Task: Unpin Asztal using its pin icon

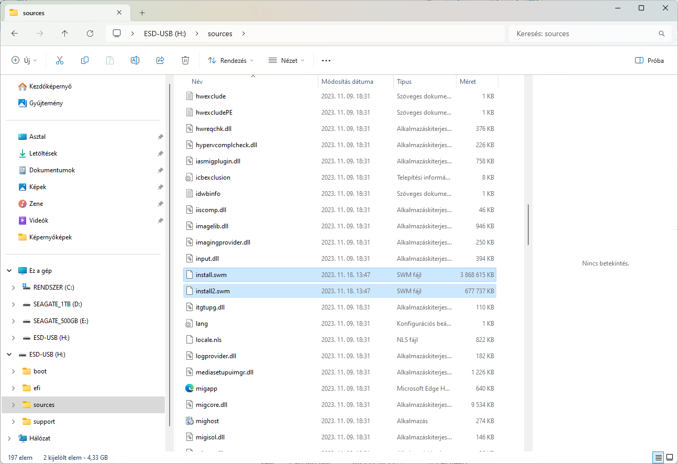Action: (160, 137)
